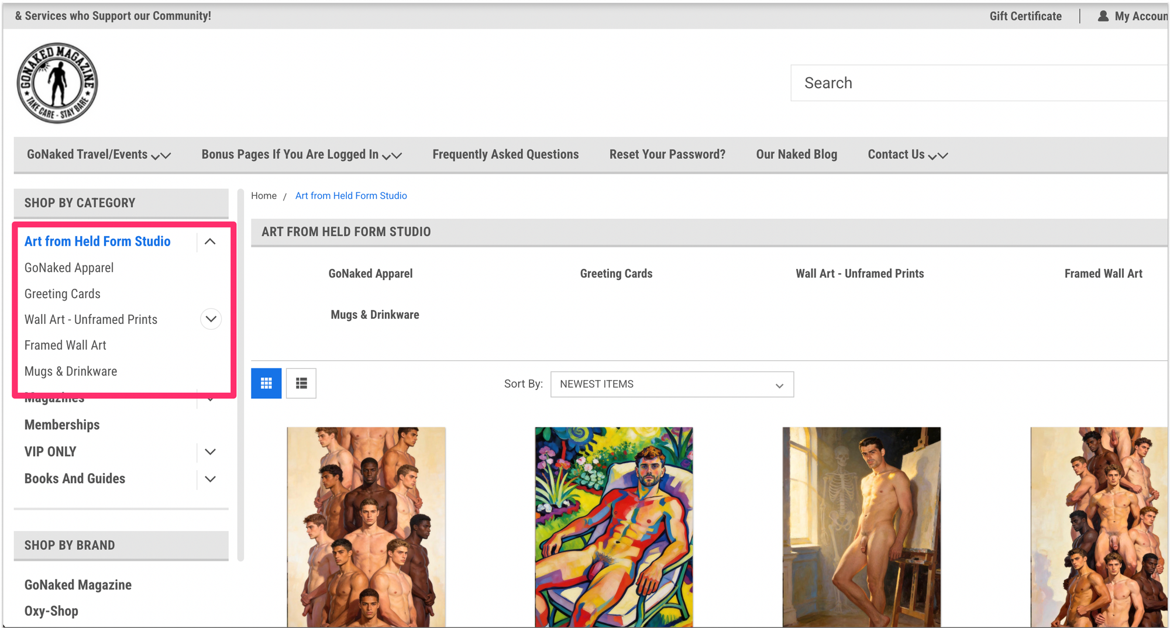1170x628 pixels.
Task: Expand Wall Art - Unframed Prints subcategory
Action: click(211, 319)
